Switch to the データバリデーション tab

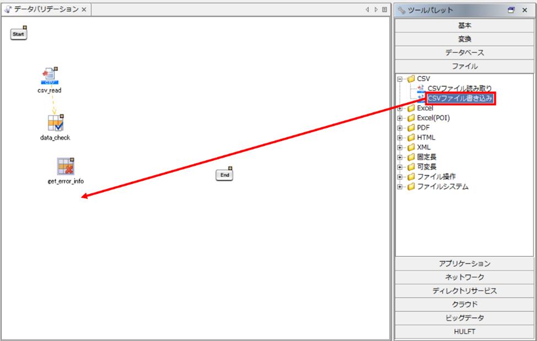[x=45, y=9]
